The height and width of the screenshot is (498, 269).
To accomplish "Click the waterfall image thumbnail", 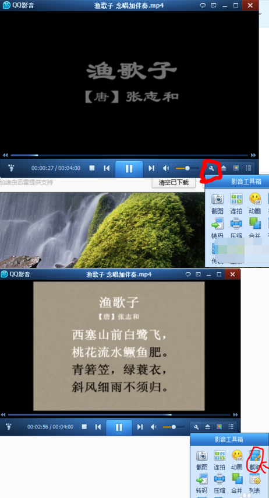I will (x=102, y=230).
